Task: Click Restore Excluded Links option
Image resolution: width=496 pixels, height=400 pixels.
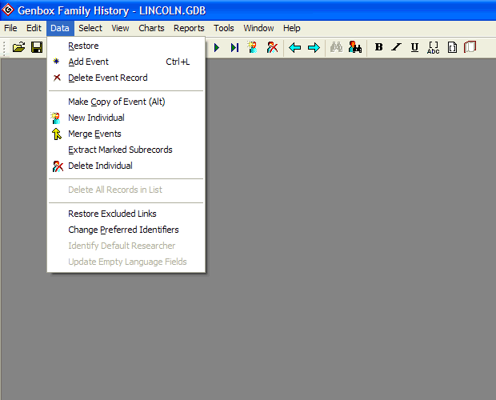Action: click(112, 214)
